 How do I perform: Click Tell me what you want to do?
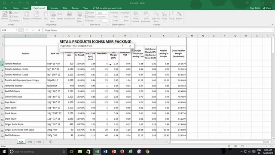pyautogui.click(x=107, y=8)
